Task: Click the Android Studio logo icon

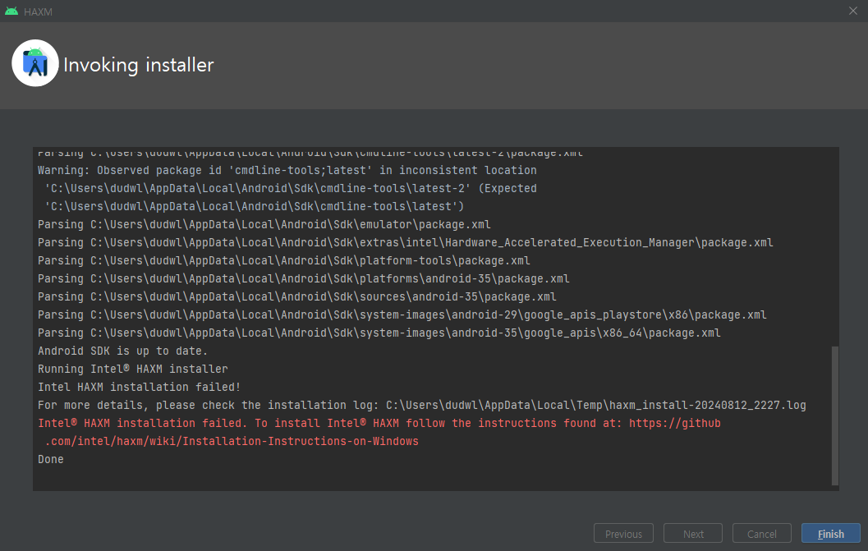Action: click(34, 63)
